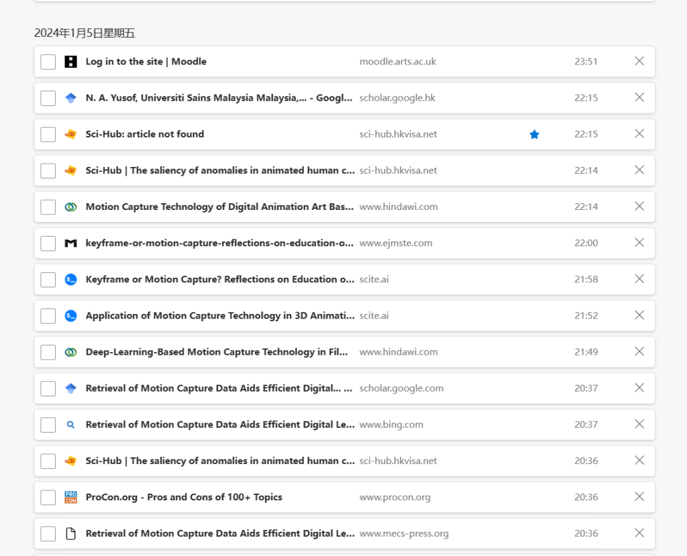This screenshot has width=687, height=556.
Task: Click the Hindawi favicon beside 'Deep-Learning-Based Motion Capture'
Action: coord(70,352)
